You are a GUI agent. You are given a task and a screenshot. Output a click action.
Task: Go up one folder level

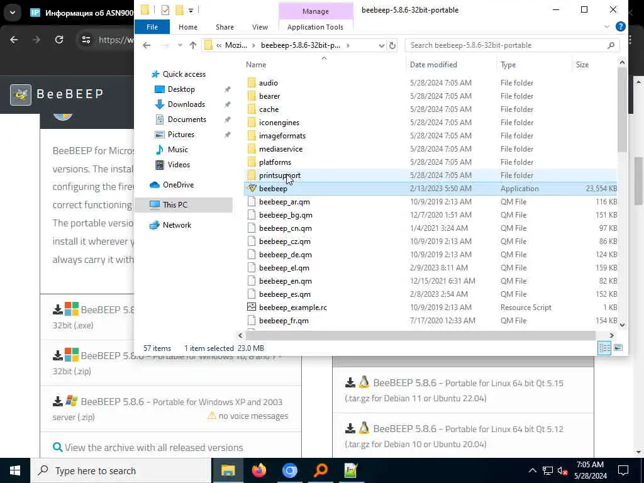(x=193, y=45)
